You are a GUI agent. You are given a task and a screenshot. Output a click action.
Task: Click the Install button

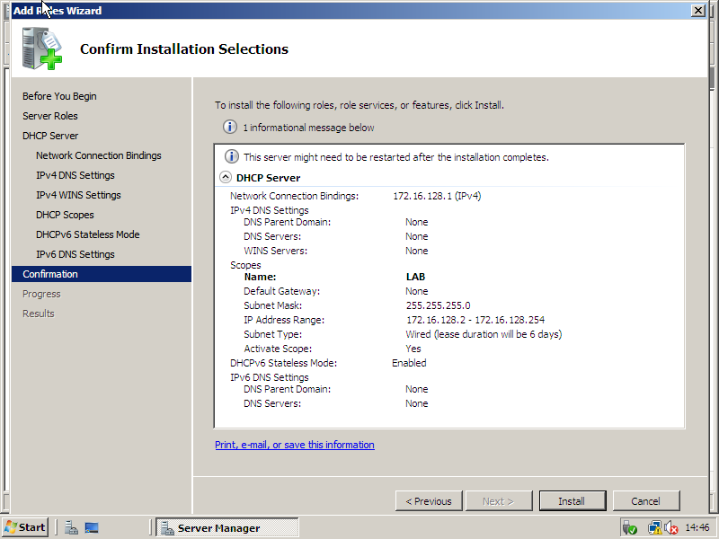[x=572, y=501]
